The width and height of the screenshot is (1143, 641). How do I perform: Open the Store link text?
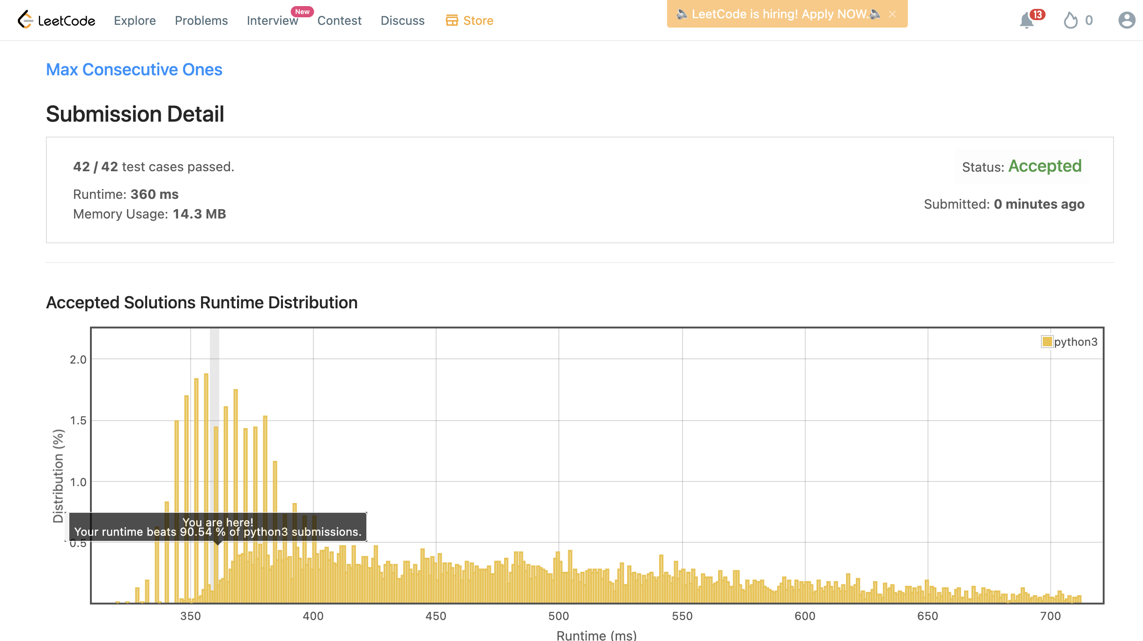point(478,21)
